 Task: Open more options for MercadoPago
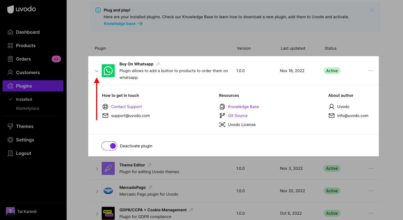click(371, 191)
